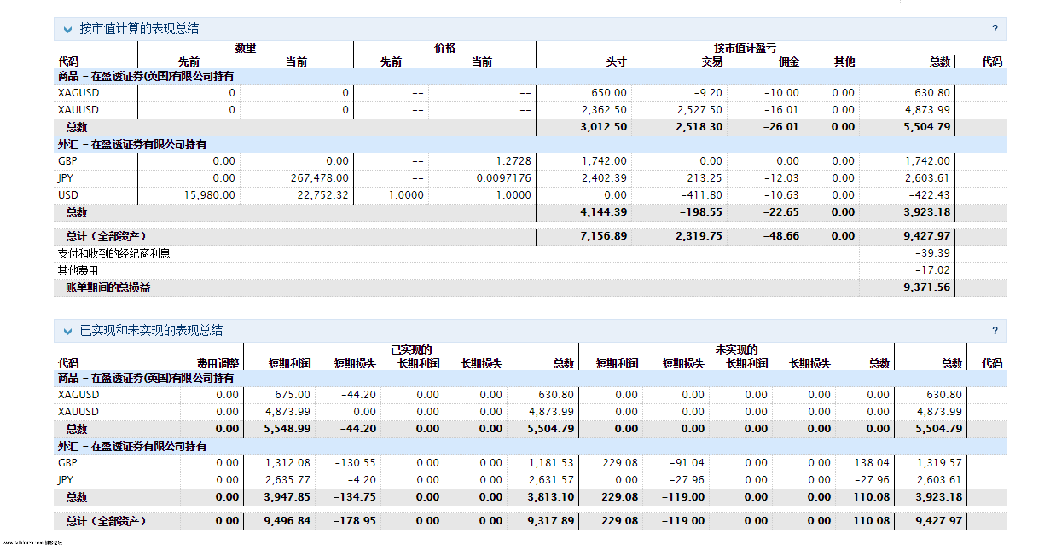Click the 按市值计算的表现总结 section title
1053x547 pixels.
point(139,29)
